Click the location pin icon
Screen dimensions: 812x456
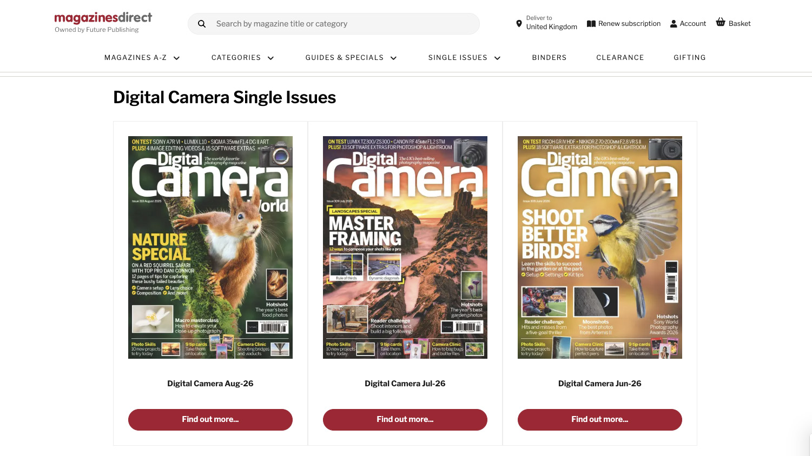tap(519, 24)
